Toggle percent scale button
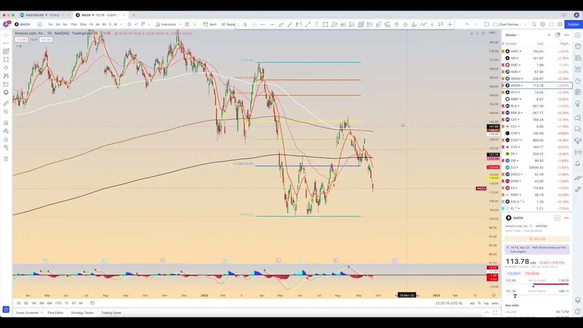This screenshot has height=328, width=583. (479, 303)
